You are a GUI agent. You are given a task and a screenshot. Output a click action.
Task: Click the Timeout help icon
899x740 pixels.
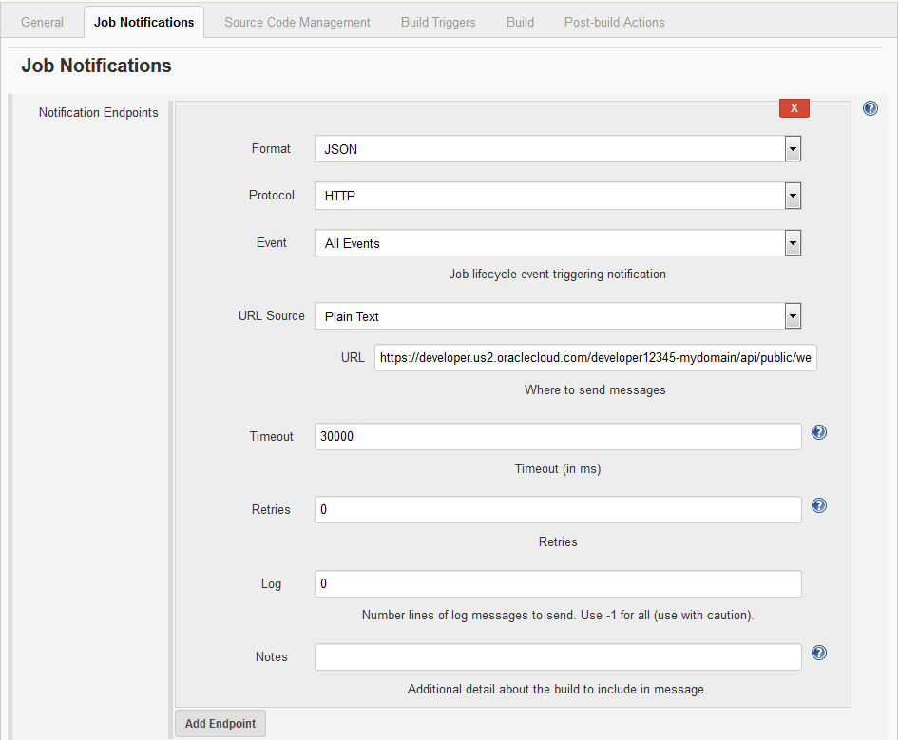pos(819,433)
